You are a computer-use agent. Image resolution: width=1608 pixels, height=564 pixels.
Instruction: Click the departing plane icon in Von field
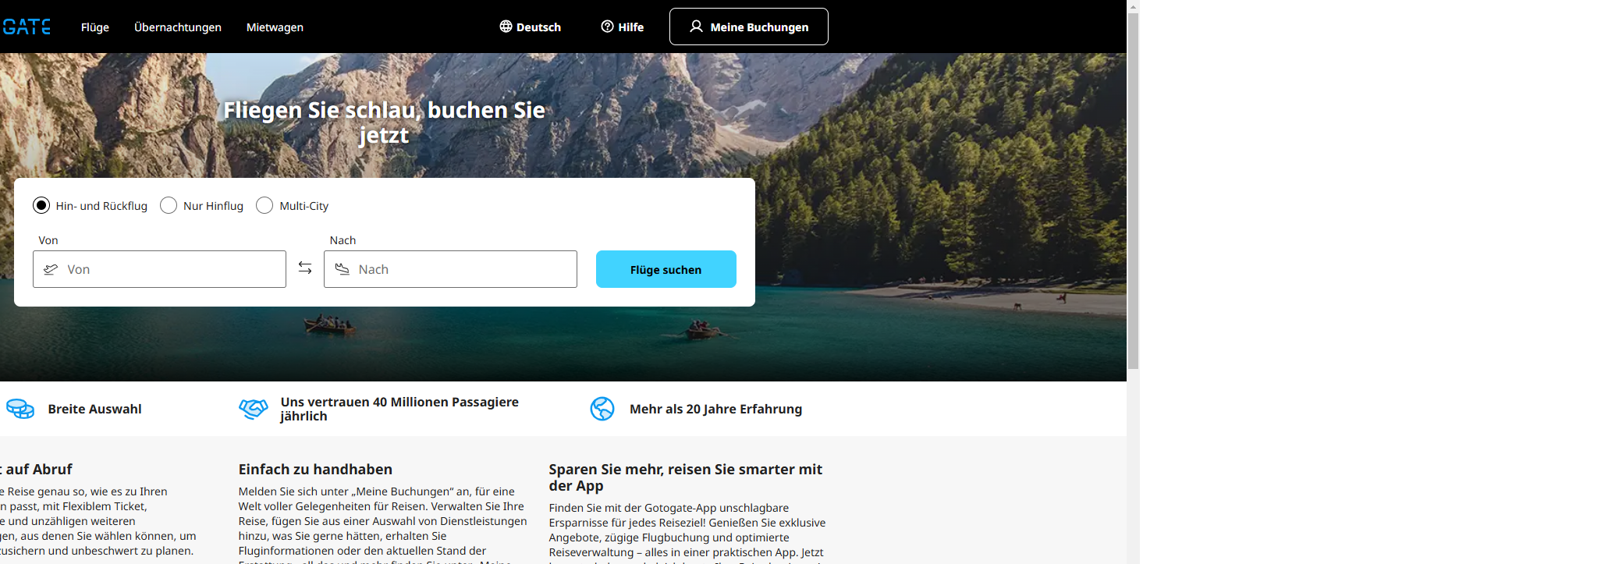51,269
